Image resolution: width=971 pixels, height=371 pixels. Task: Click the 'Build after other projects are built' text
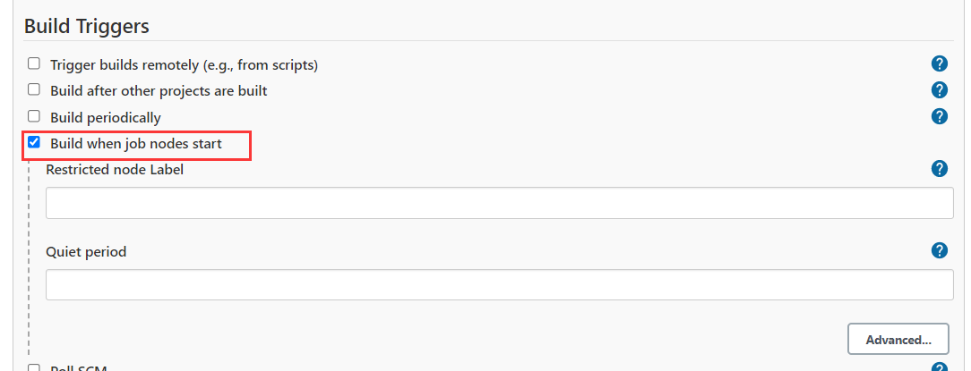click(159, 90)
